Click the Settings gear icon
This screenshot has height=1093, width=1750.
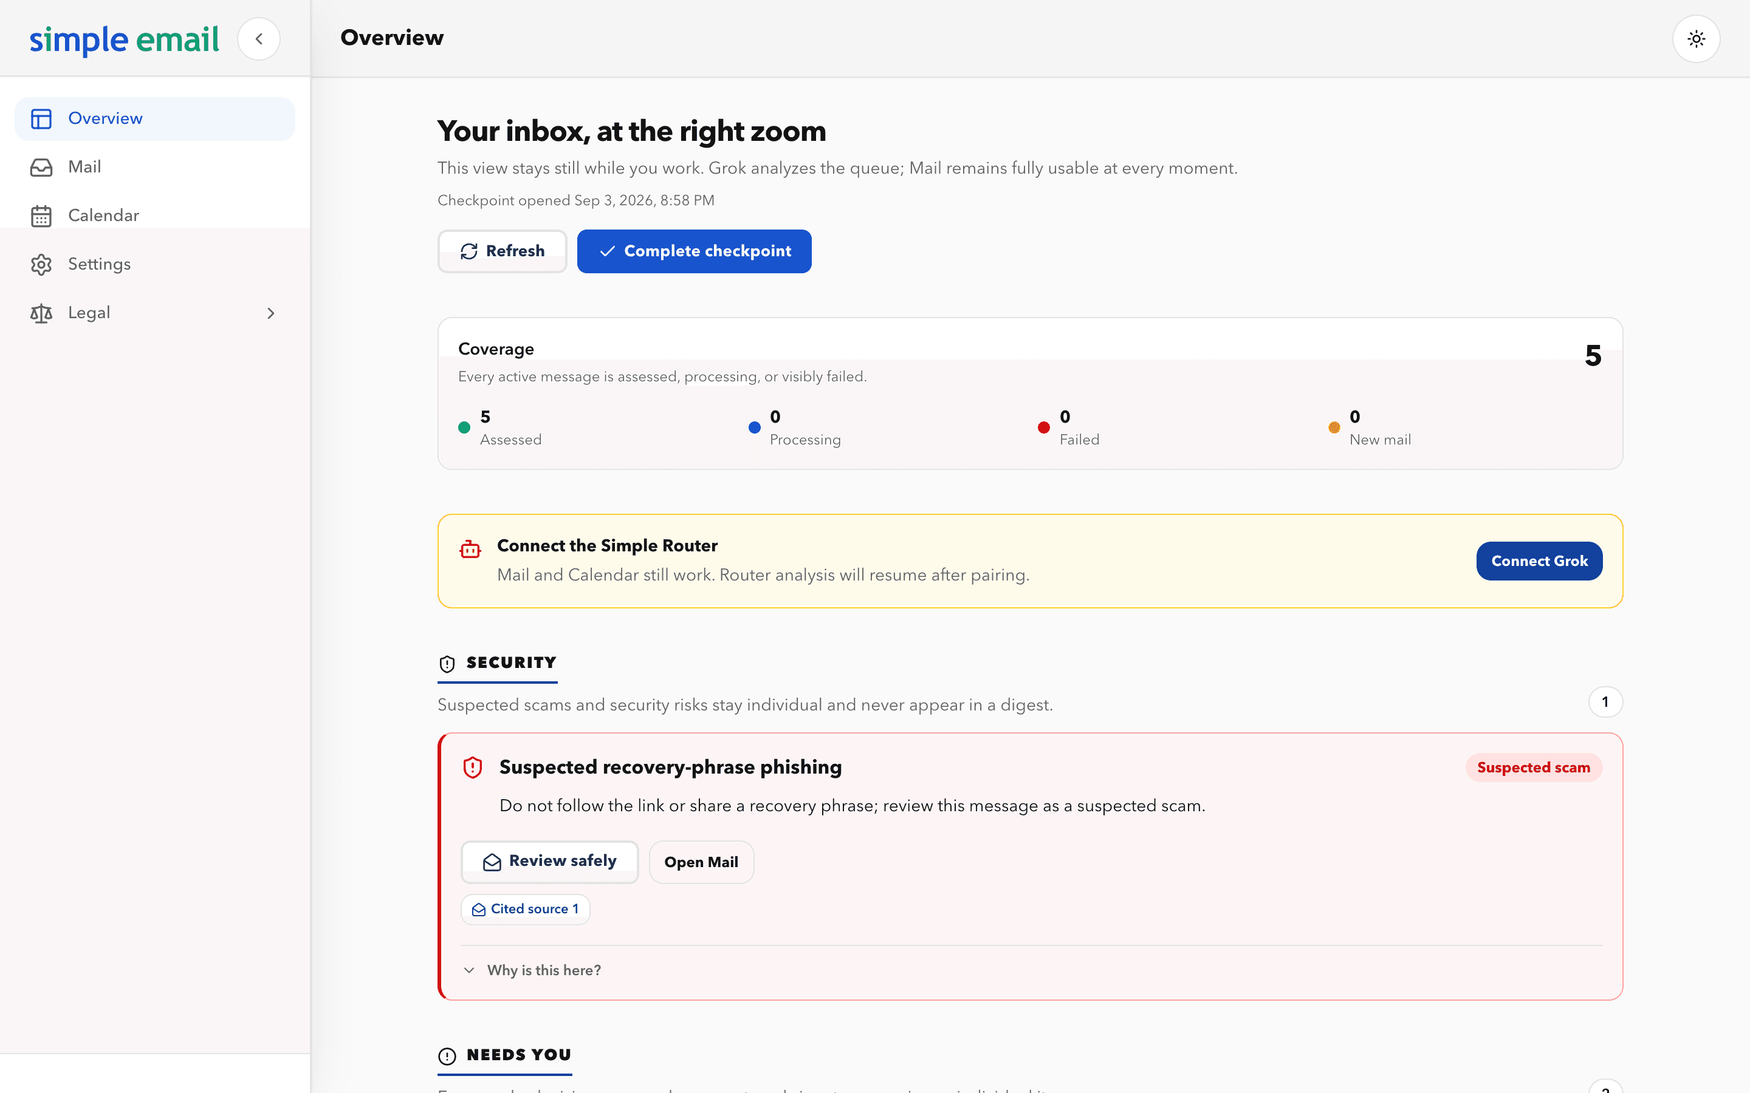pyautogui.click(x=41, y=265)
